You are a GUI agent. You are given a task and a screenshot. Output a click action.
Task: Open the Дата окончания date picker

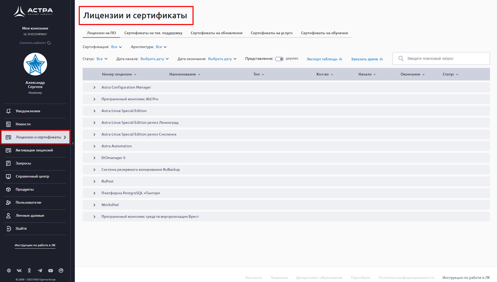222,59
